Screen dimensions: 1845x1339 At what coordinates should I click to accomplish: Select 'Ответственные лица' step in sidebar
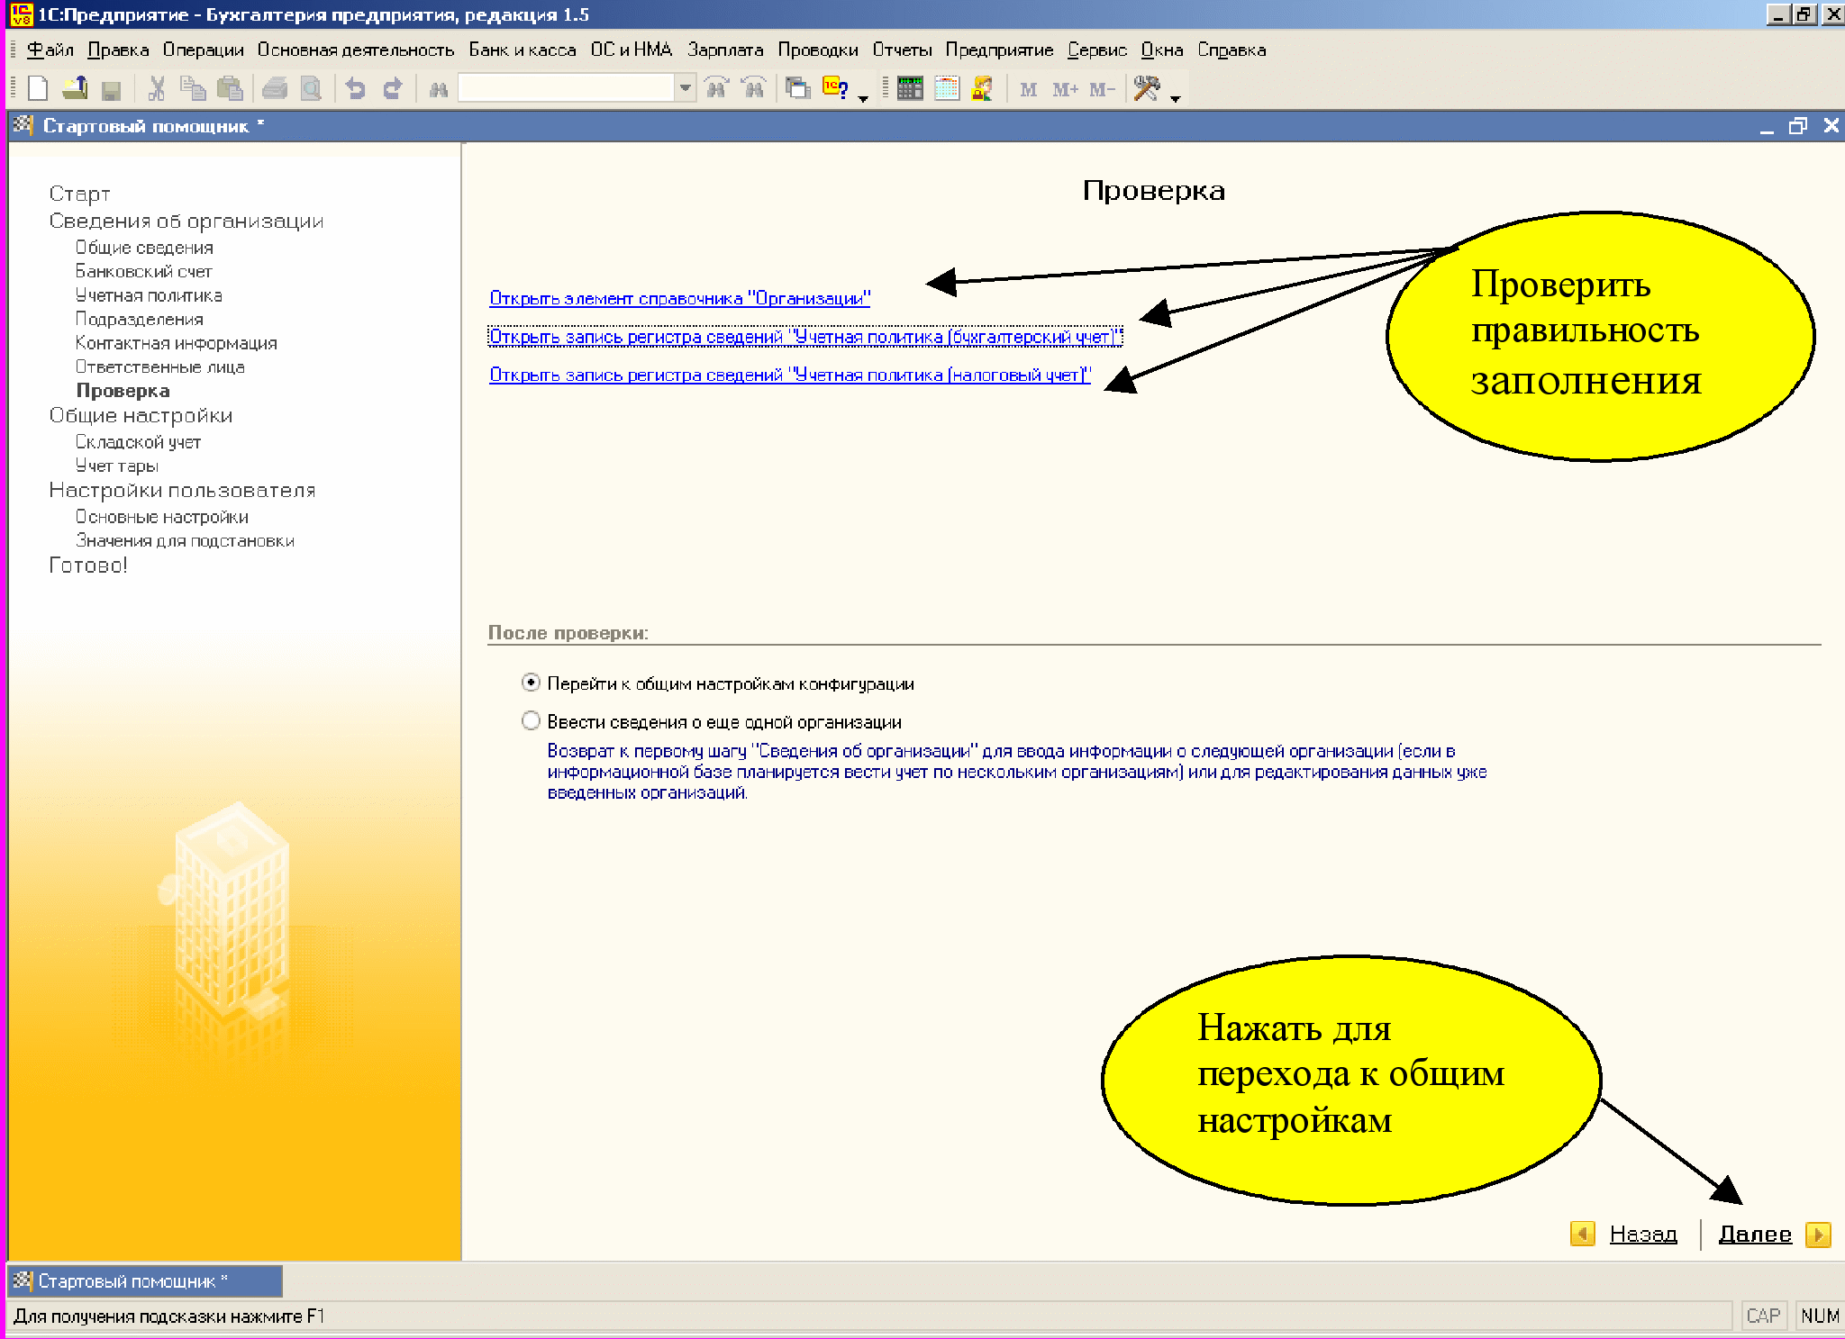[x=160, y=366]
